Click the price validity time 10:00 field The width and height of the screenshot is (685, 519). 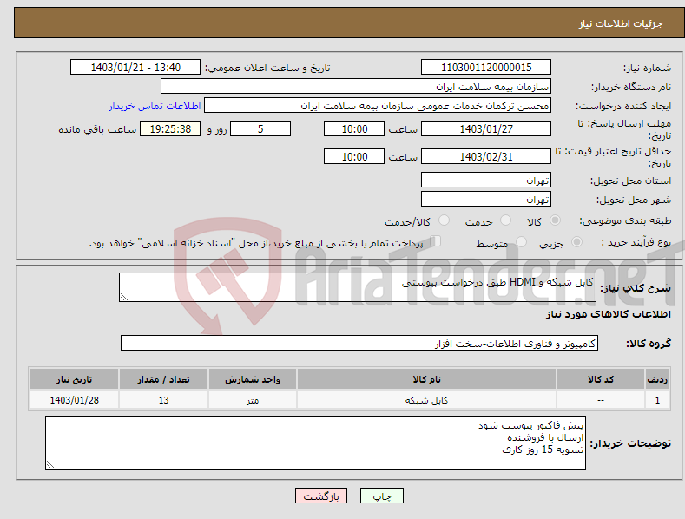(x=354, y=156)
